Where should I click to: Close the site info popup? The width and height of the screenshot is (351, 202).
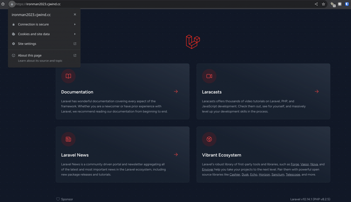(x=75, y=14)
